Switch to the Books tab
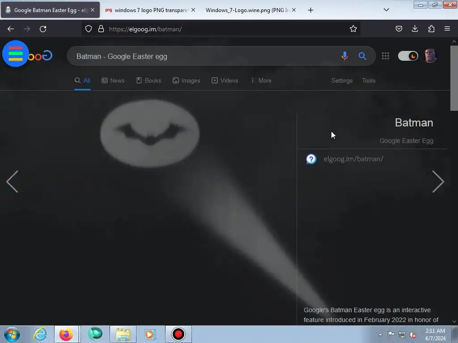Viewport: 458px width, 343px height. [x=148, y=81]
